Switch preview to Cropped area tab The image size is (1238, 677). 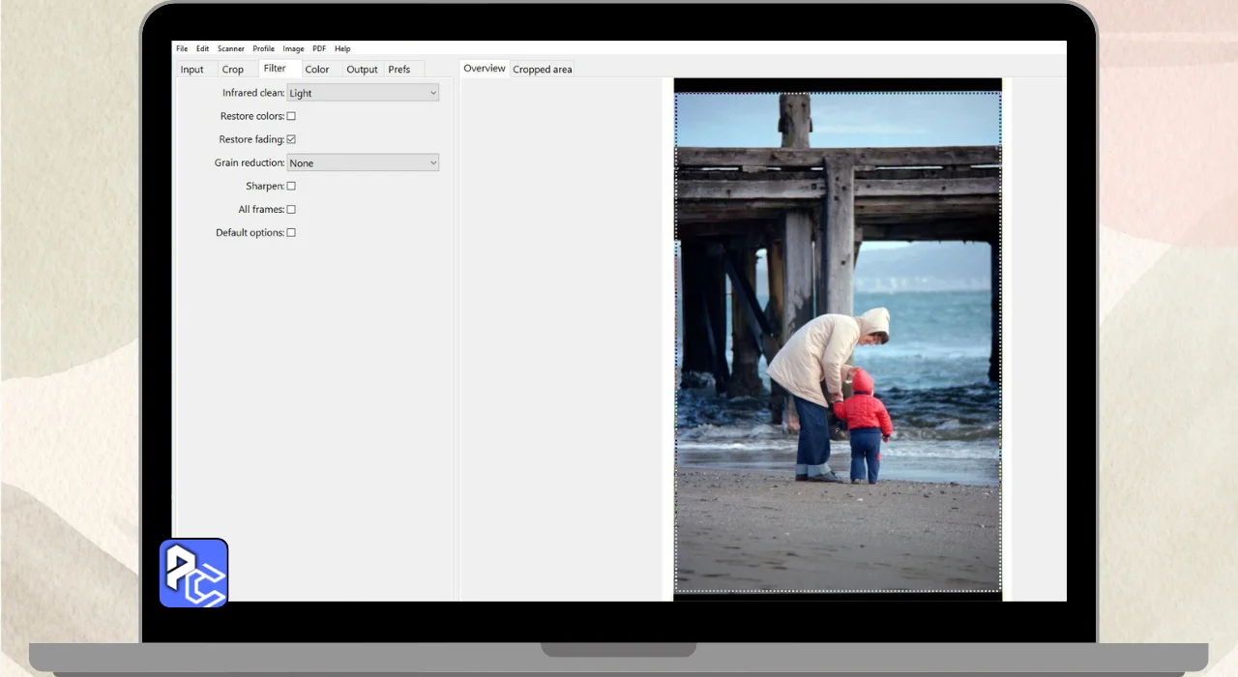pos(542,70)
